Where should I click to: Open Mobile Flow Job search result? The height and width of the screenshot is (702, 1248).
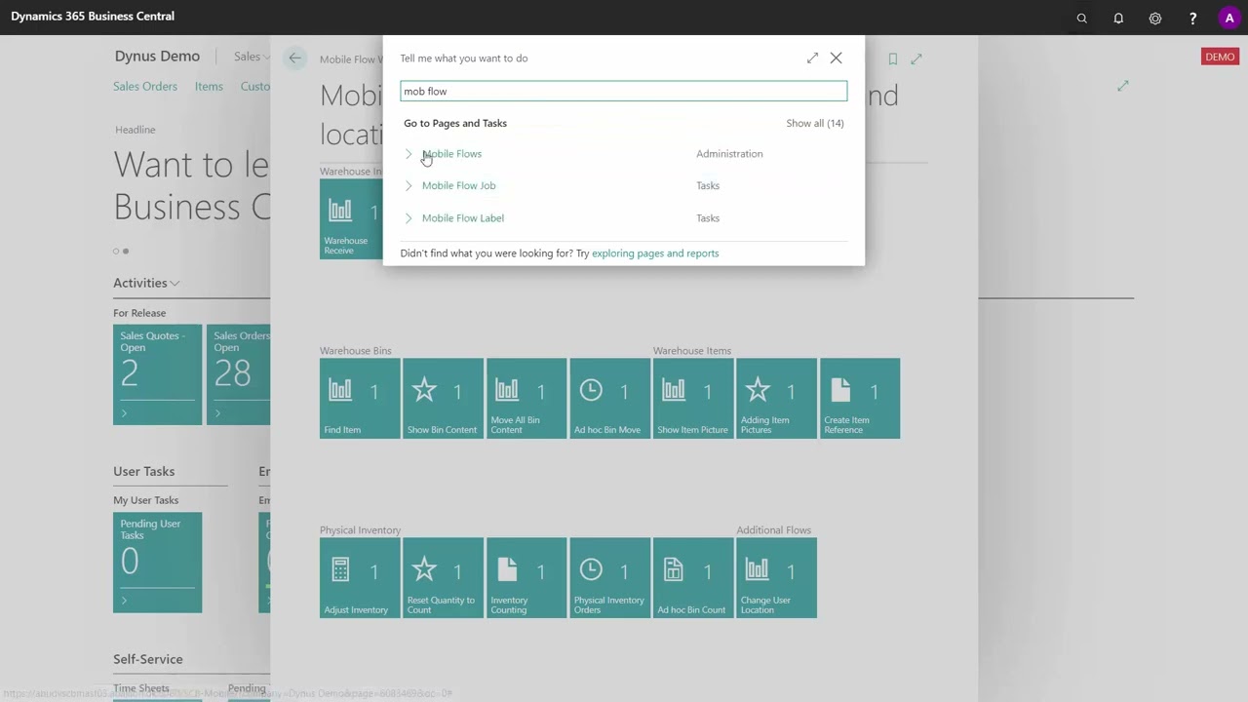pyautogui.click(x=458, y=185)
